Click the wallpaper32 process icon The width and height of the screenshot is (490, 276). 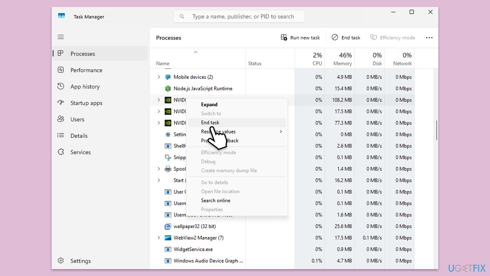pyautogui.click(x=168, y=227)
